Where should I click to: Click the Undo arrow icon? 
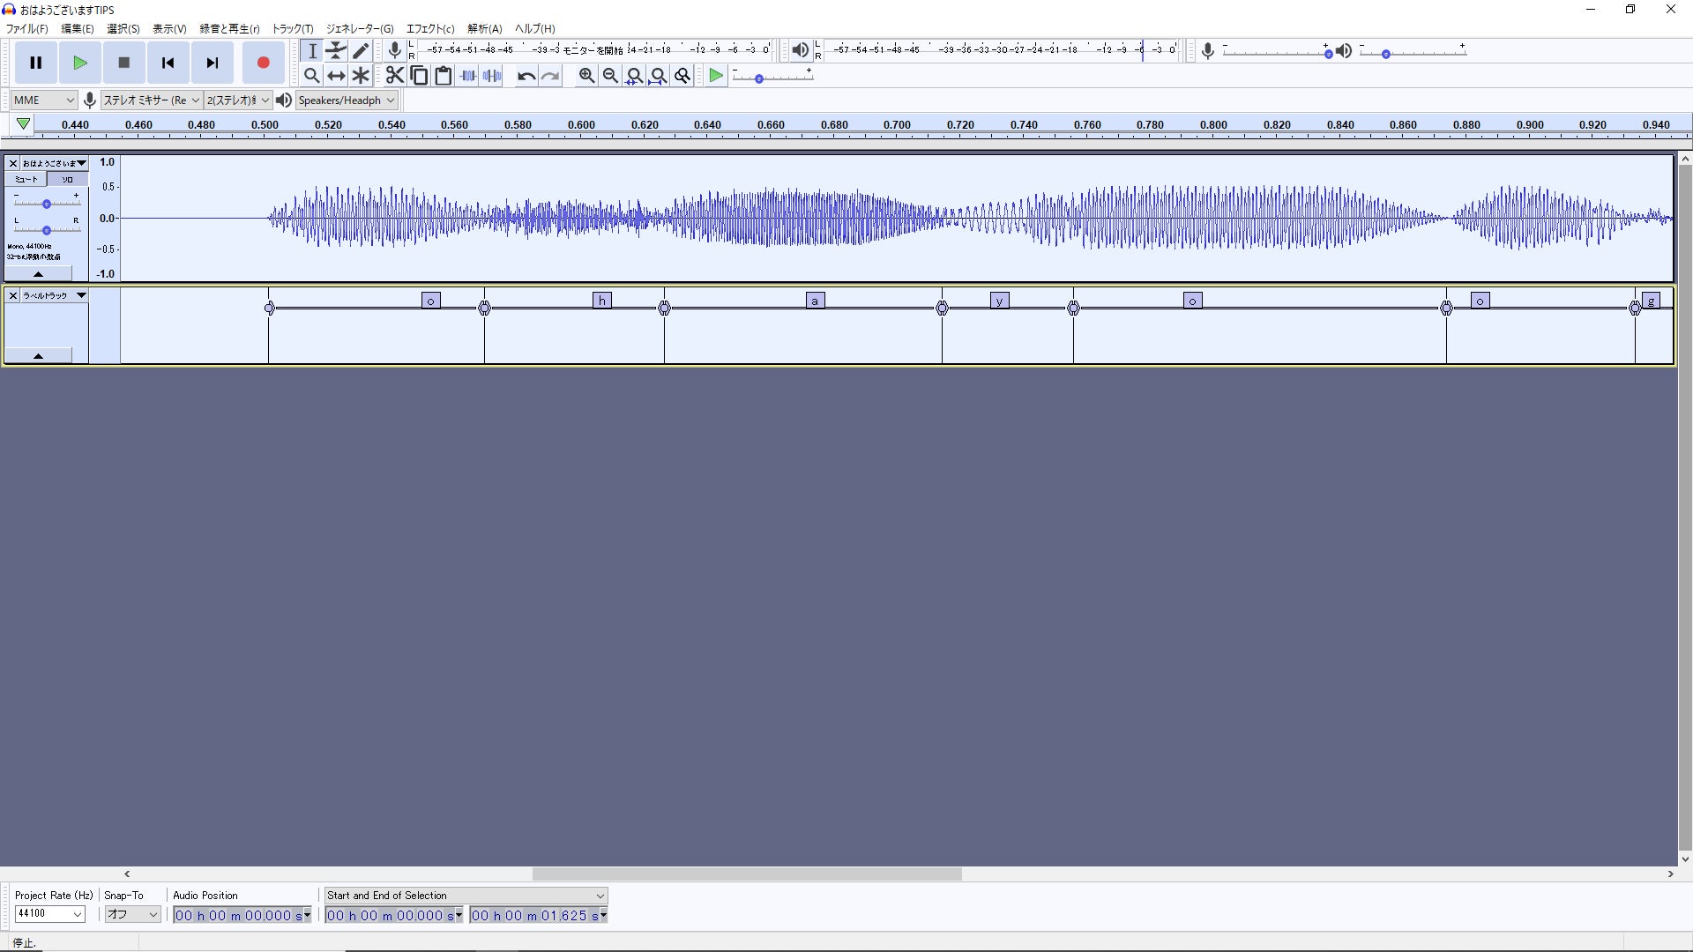click(x=526, y=76)
